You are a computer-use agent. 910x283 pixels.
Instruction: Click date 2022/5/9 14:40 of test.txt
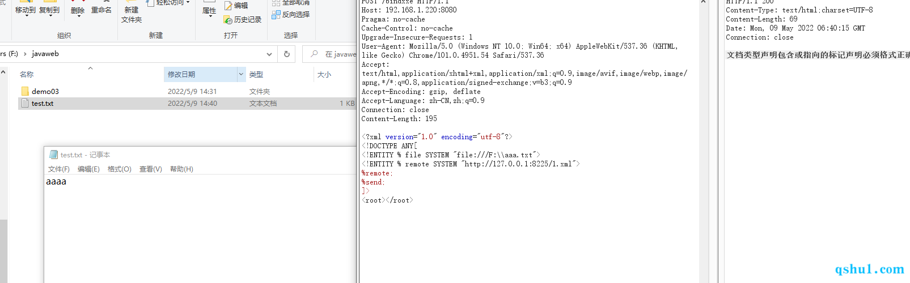click(192, 104)
